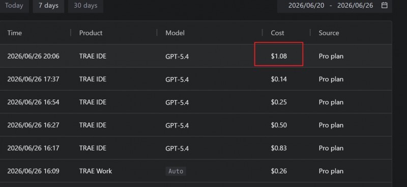
Task: Click the column divider between Time and Product
Action: [x=71, y=33]
